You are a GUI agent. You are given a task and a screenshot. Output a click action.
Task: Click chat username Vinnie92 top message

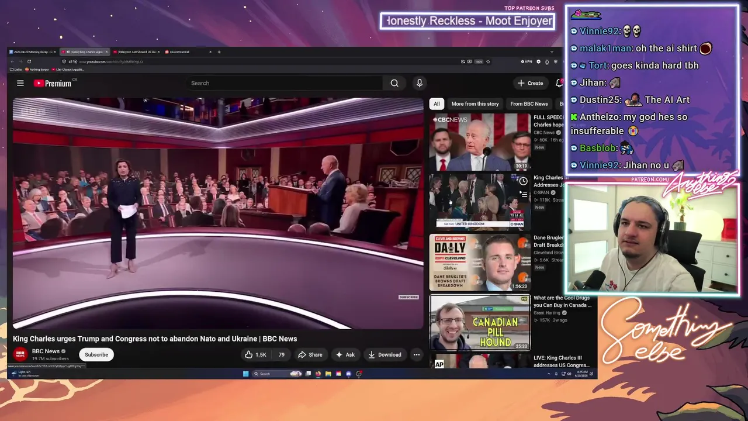tap(600, 32)
